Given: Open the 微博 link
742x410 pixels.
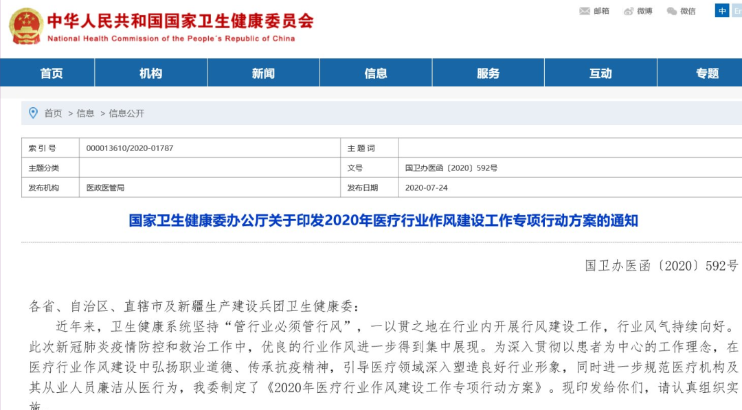Looking at the screenshot, I should [x=644, y=11].
